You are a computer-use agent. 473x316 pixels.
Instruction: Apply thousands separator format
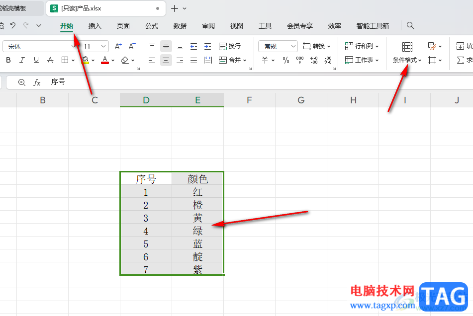pyautogui.click(x=300, y=60)
